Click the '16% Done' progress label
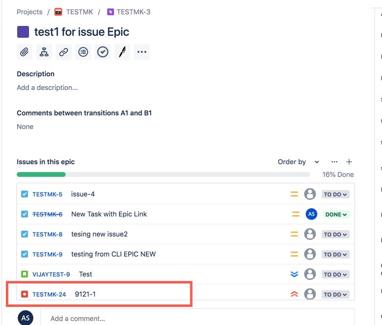This screenshot has width=382, height=325. coord(338,174)
